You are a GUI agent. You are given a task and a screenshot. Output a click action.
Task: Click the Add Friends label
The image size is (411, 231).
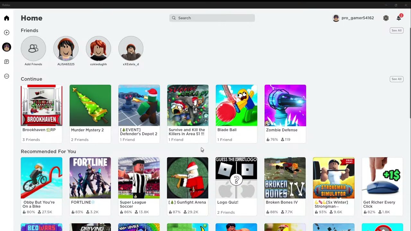[33, 64]
